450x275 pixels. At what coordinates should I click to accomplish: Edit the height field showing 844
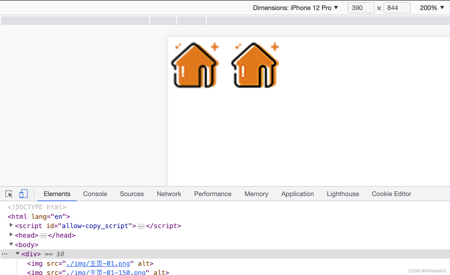coord(397,8)
